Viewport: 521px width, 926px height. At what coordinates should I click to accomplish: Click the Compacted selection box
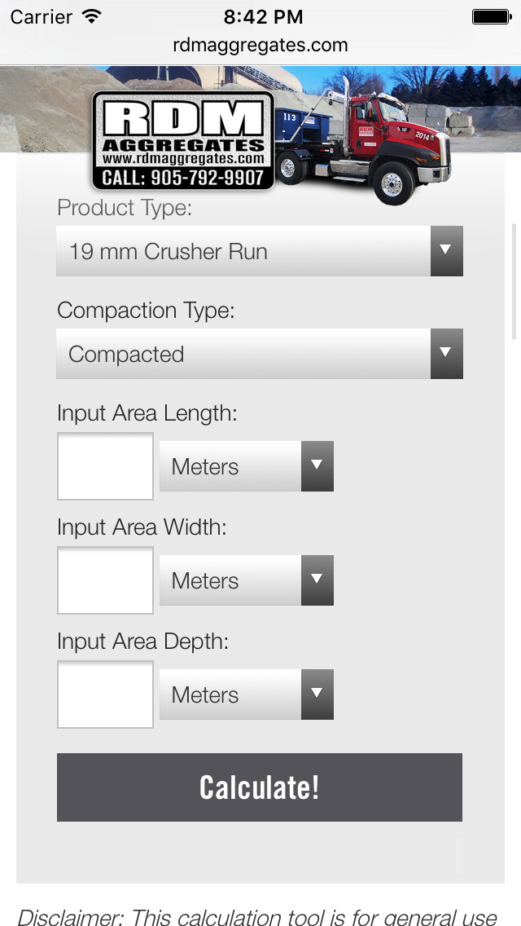click(243, 354)
